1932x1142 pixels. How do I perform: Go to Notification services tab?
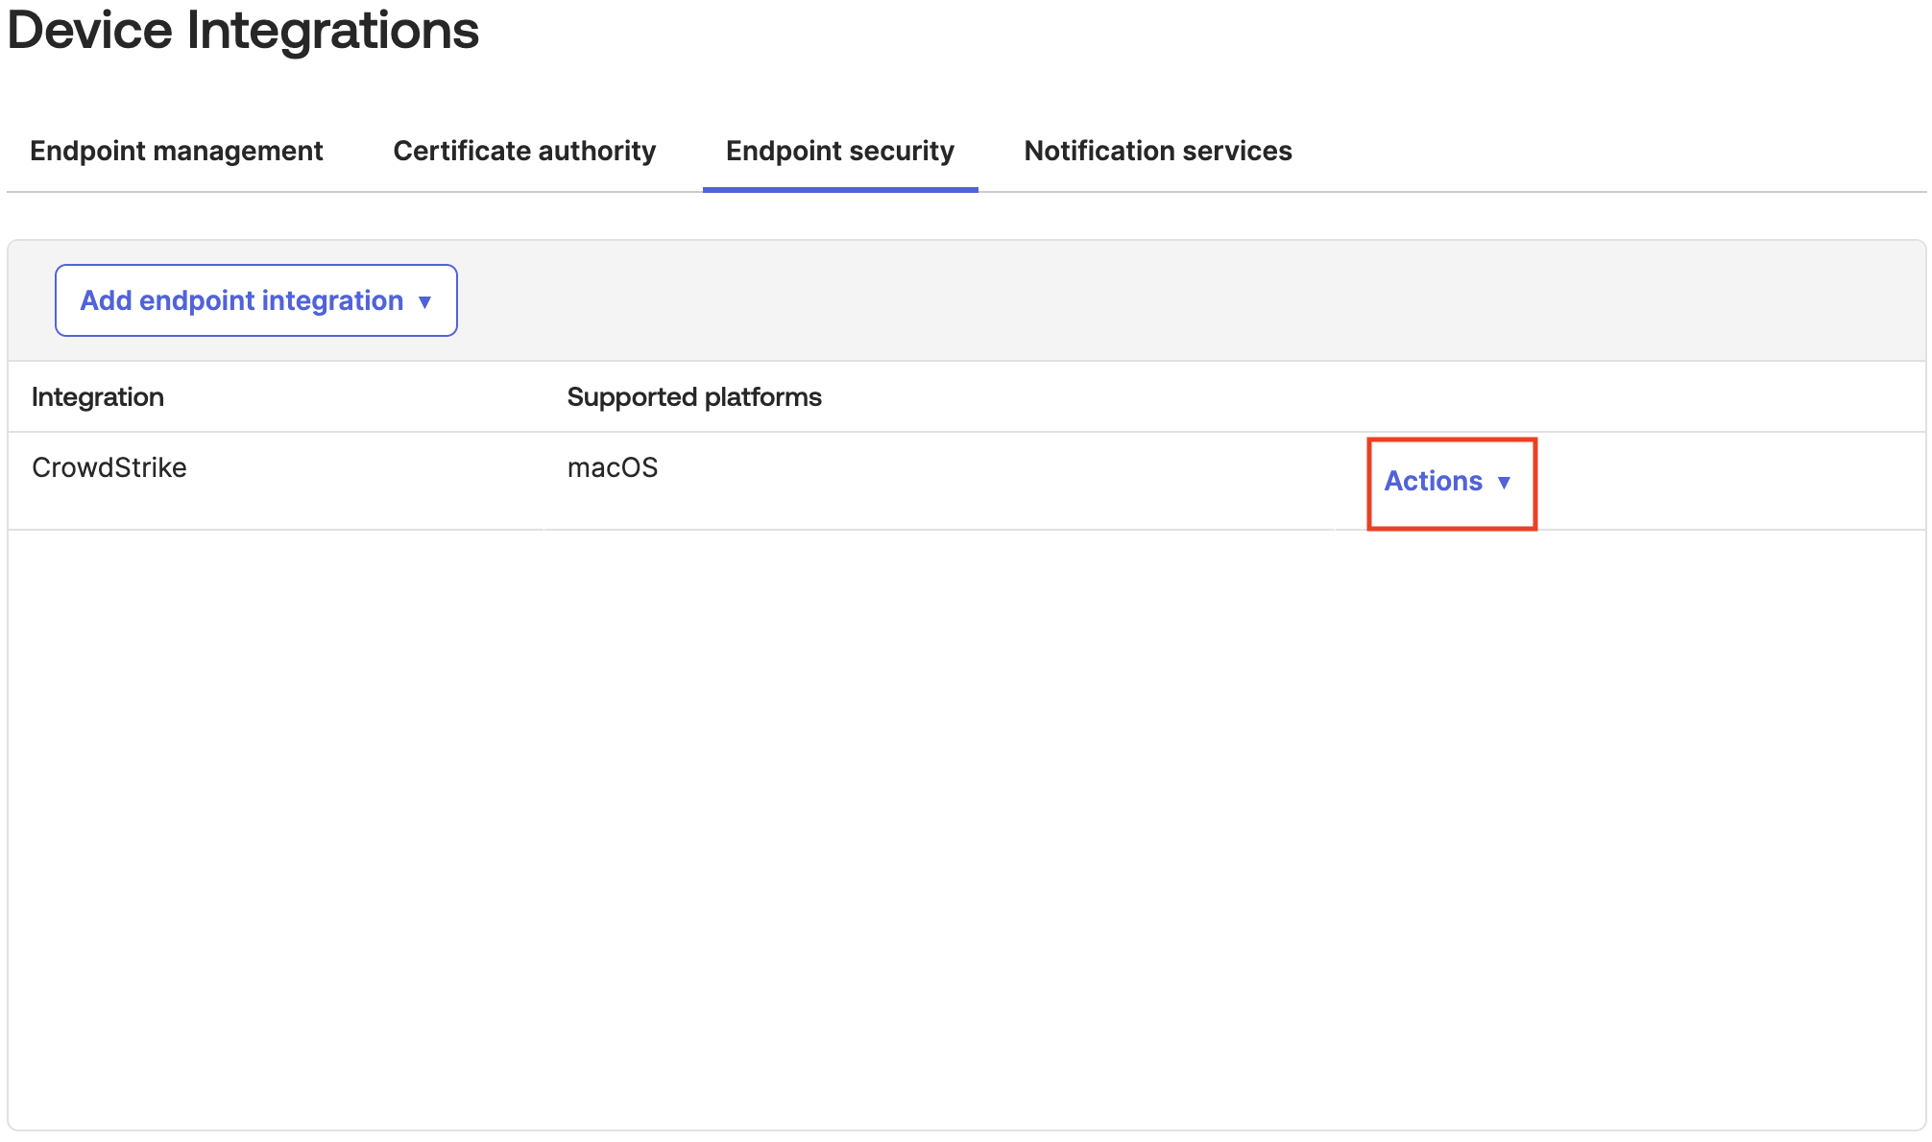[x=1158, y=151]
